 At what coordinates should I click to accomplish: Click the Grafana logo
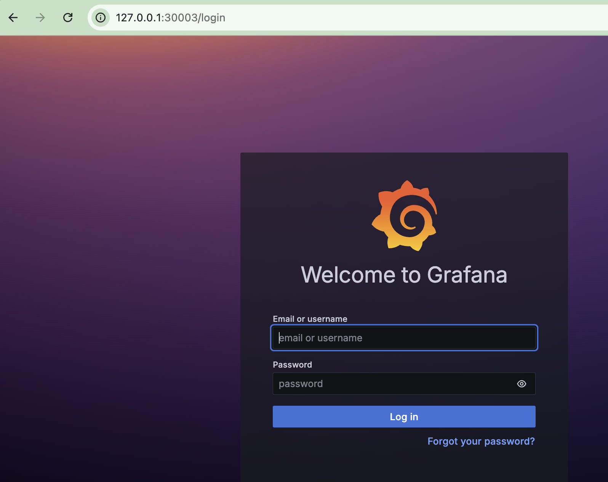(404, 215)
